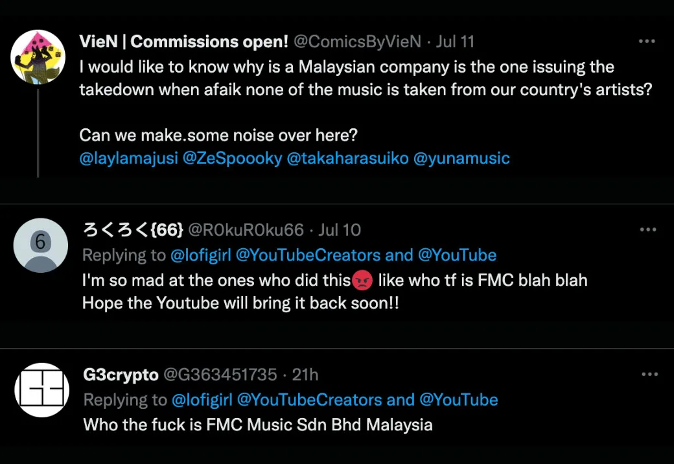Open the @yunamusic mention

461,158
